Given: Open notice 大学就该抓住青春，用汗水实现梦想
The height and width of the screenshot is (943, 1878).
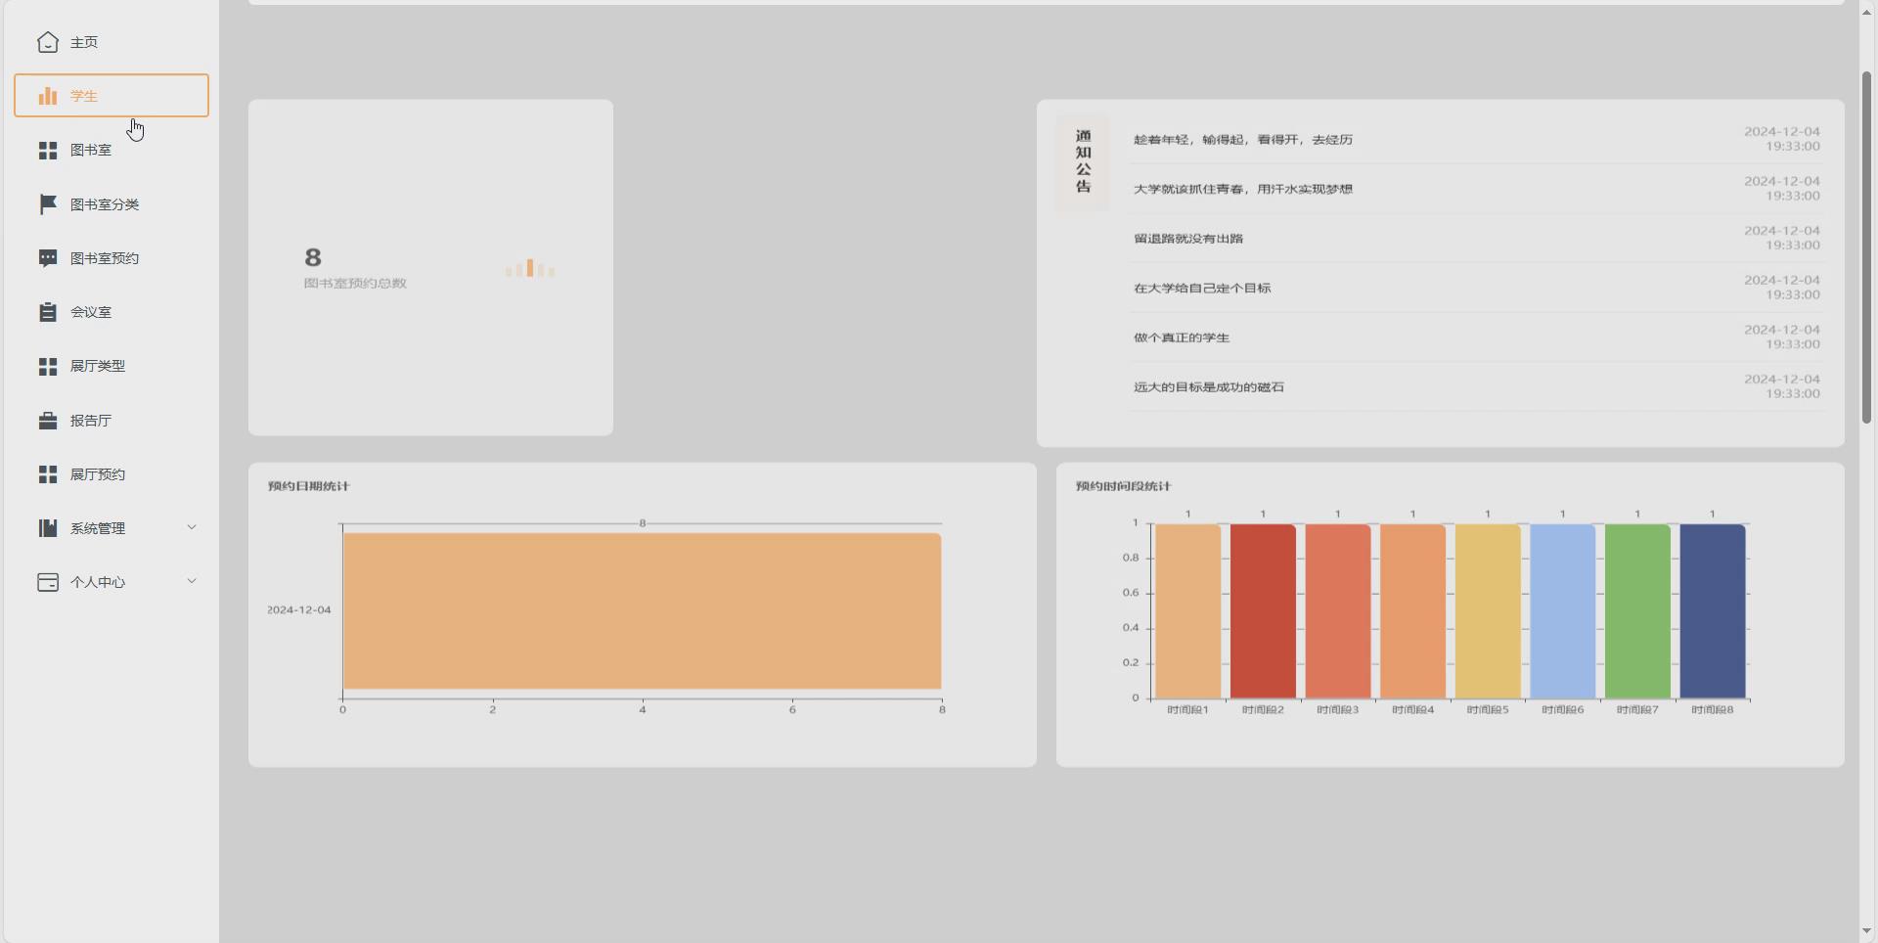Looking at the screenshot, I should pyautogui.click(x=1243, y=189).
